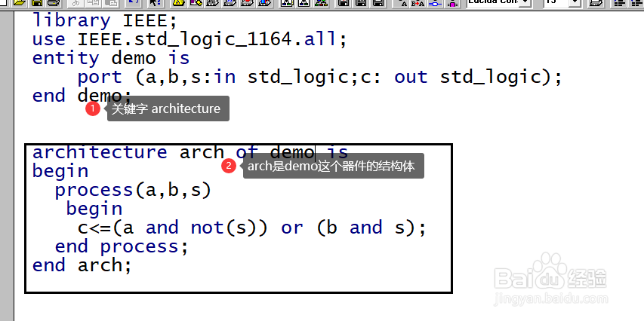The height and width of the screenshot is (321, 644).
Task: Click the indented 'begin' after process
Action: point(94,209)
